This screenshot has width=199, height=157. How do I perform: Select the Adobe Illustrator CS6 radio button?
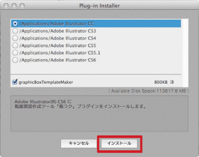15,60
